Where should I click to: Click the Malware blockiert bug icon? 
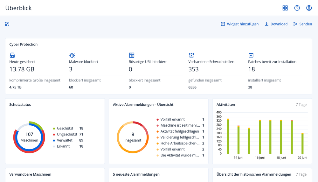coord(72,55)
